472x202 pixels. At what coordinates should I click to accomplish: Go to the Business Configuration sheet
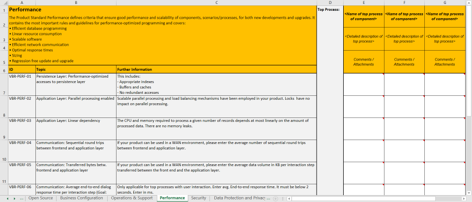coord(81,198)
